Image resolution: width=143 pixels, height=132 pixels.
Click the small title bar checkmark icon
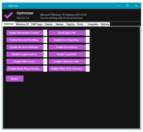pos(5,5)
